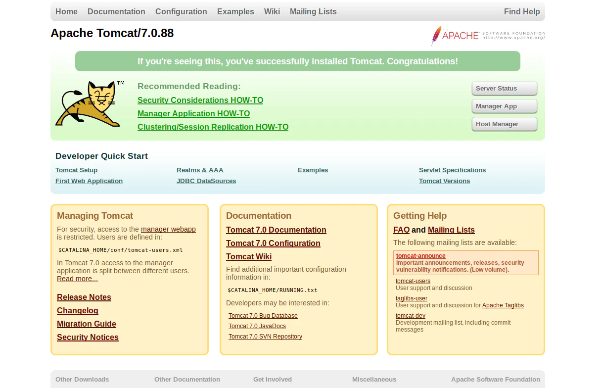Image resolution: width=602 pixels, height=388 pixels.
Task: Open Tomcat 7.0 SVN Repository link
Action: click(265, 337)
